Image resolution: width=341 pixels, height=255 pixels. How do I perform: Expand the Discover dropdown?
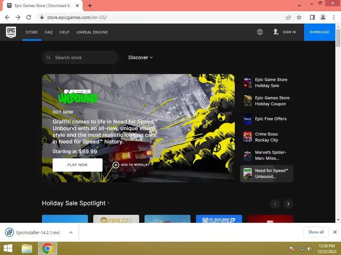pyautogui.click(x=141, y=57)
